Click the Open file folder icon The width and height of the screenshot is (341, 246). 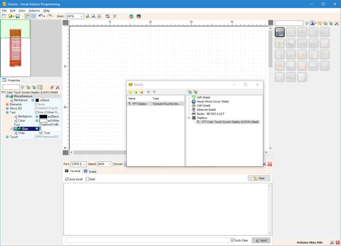[10, 16]
